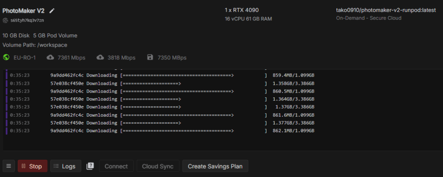
Task: Stop the running pod
Action: coord(32,166)
